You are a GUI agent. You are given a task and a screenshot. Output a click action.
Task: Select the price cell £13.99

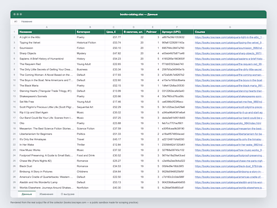click(114, 91)
